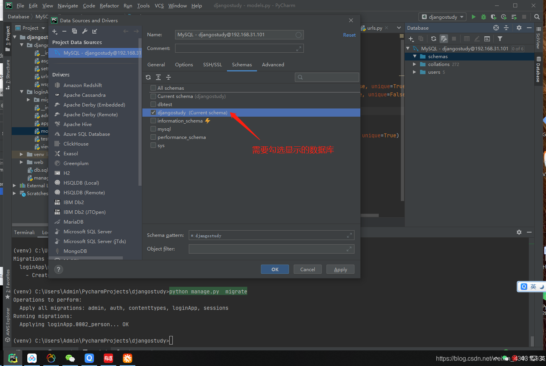The height and width of the screenshot is (366, 546).
Task: Check the sys schema checkbox
Action: click(153, 145)
